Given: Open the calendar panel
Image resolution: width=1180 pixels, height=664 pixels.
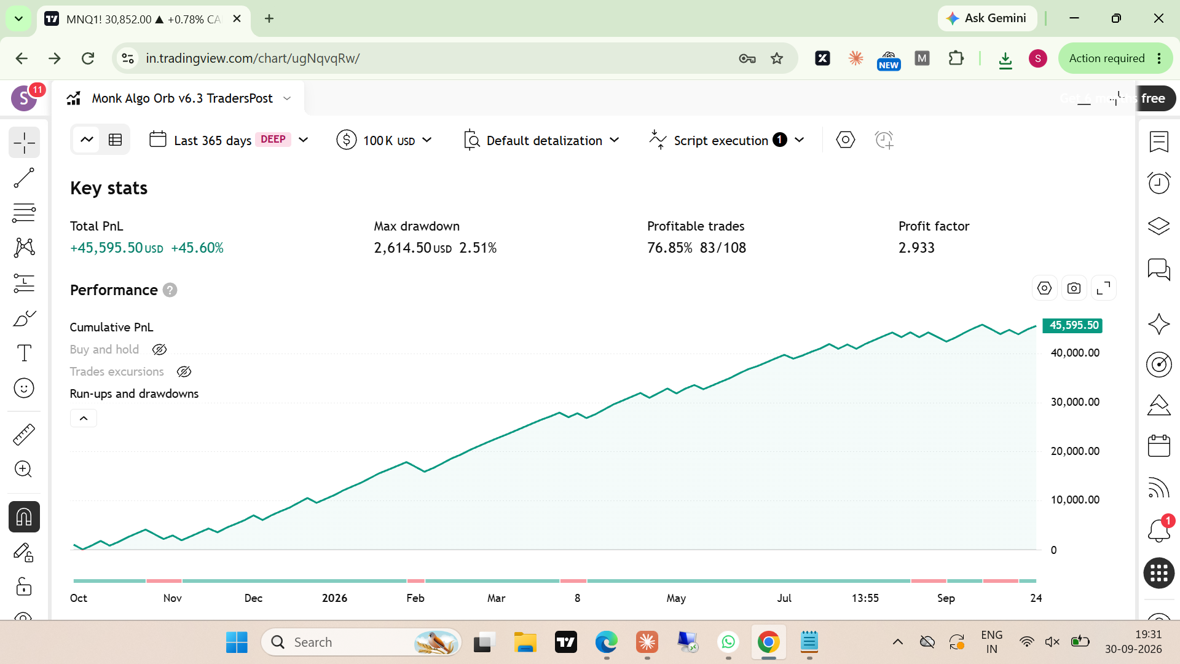Looking at the screenshot, I should [x=1159, y=446].
